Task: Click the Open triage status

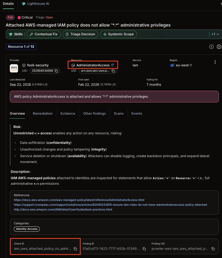Action: pos(50,17)
